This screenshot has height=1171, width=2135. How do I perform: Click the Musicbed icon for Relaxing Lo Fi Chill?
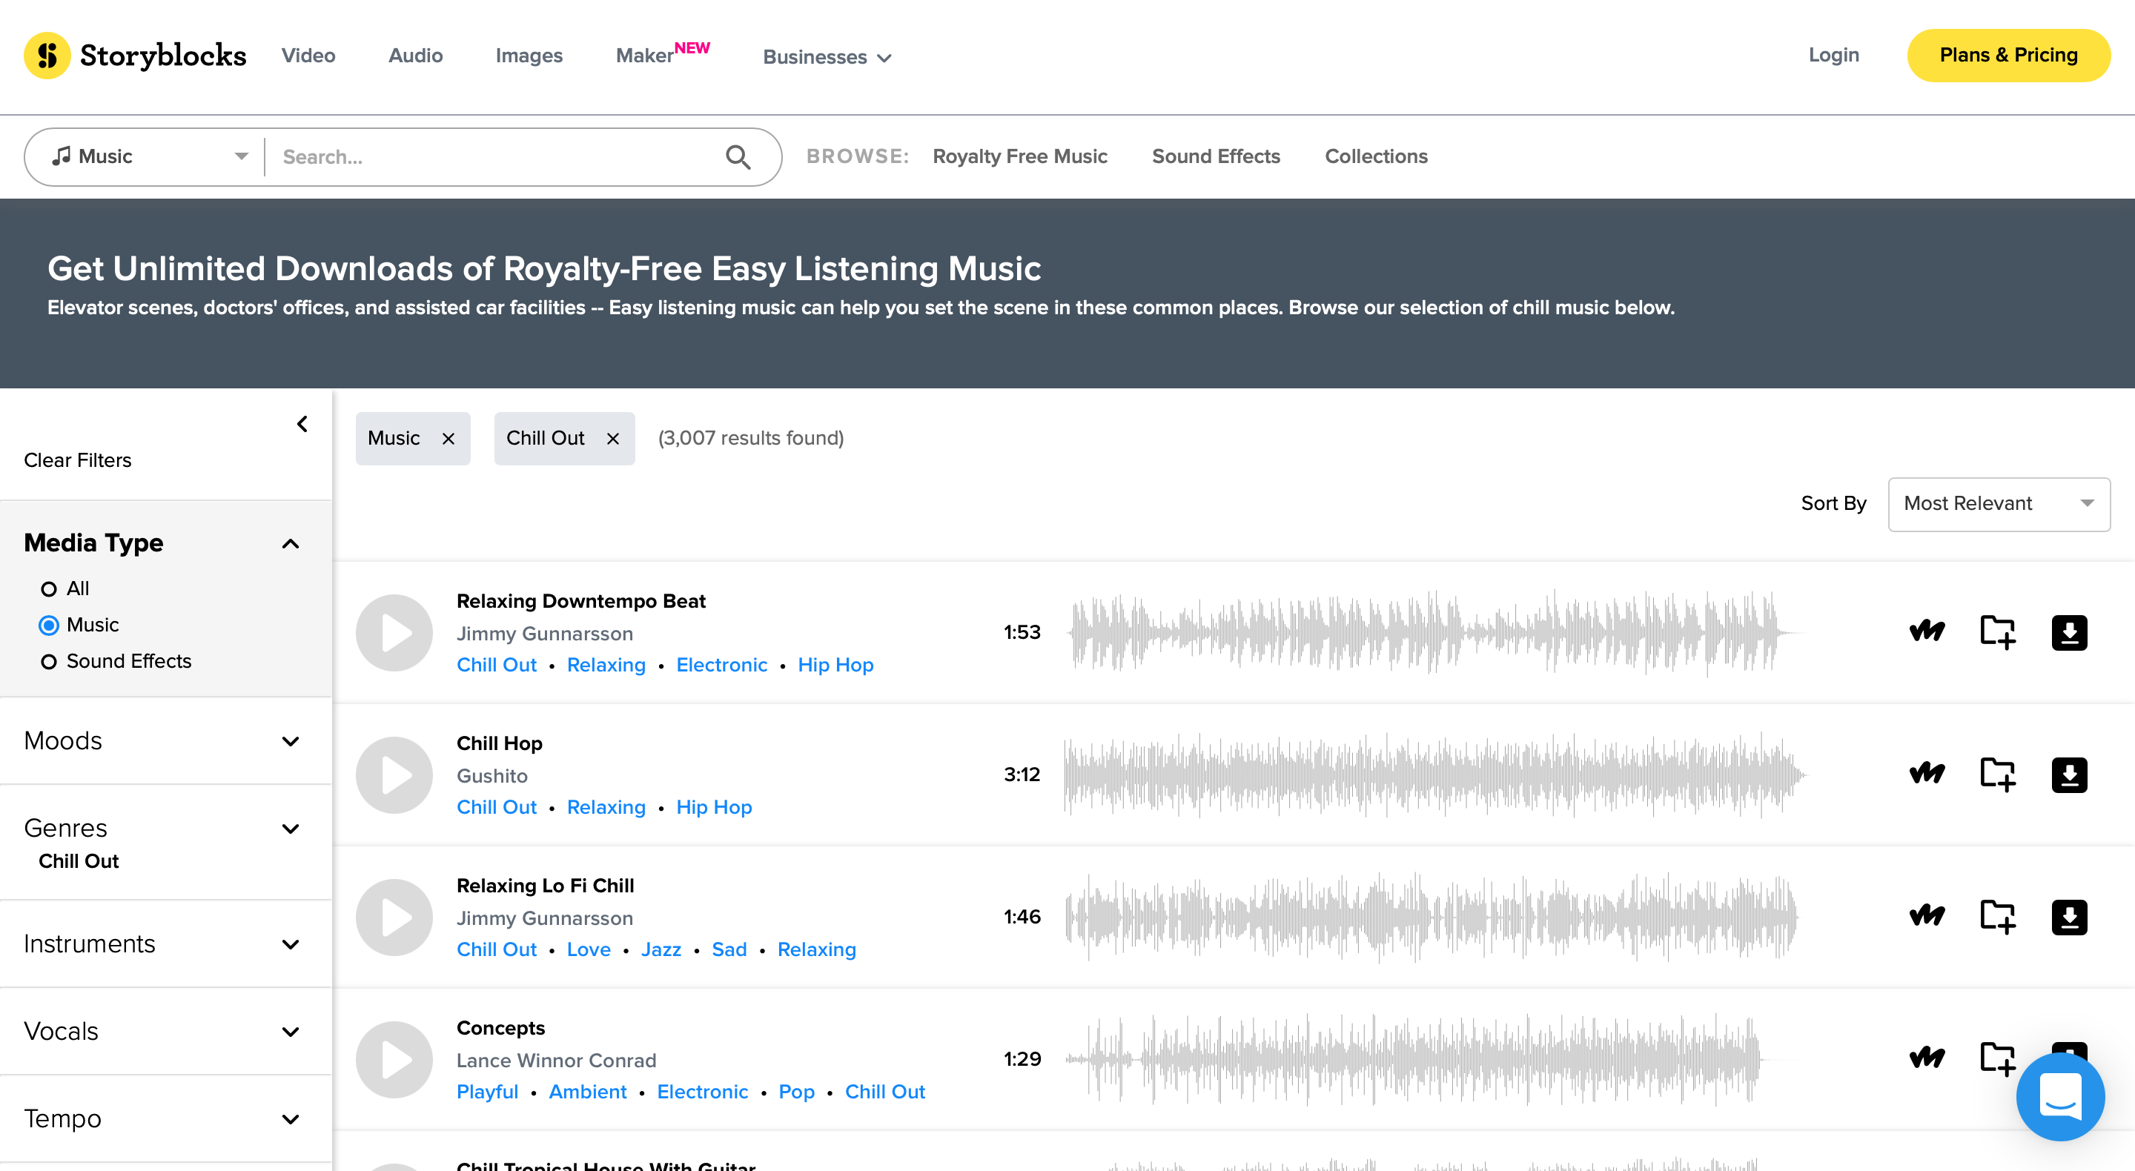(1927, 916)
